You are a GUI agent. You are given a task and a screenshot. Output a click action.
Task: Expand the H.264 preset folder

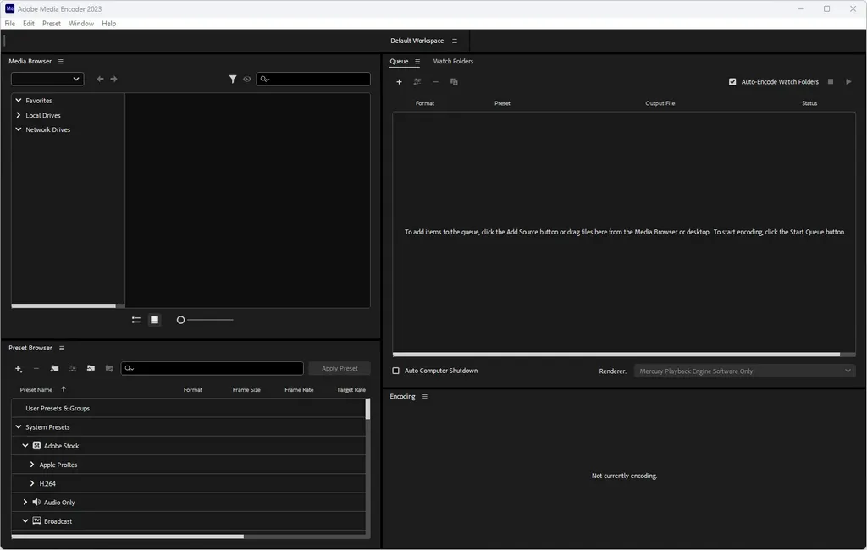pyautogui.click(x=32, y=483)
